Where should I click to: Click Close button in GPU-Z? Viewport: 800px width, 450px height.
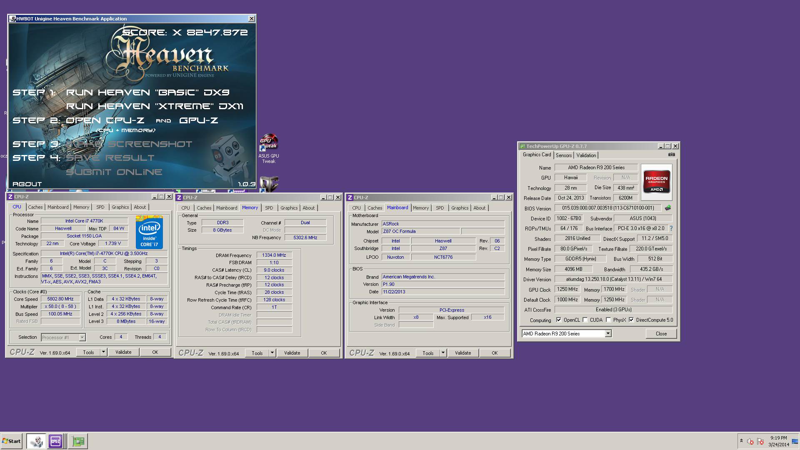661,334
